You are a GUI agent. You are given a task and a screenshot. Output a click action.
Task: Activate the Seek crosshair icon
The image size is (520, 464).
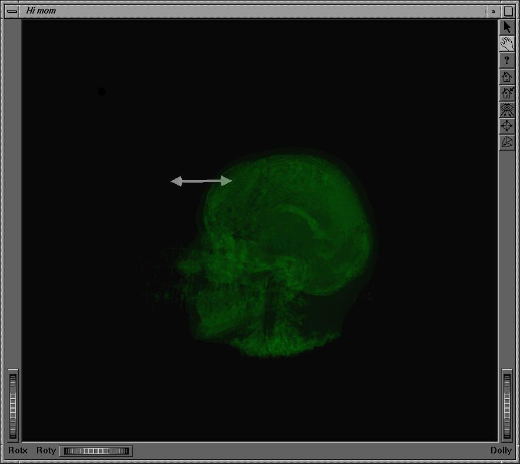coord(506,126)
